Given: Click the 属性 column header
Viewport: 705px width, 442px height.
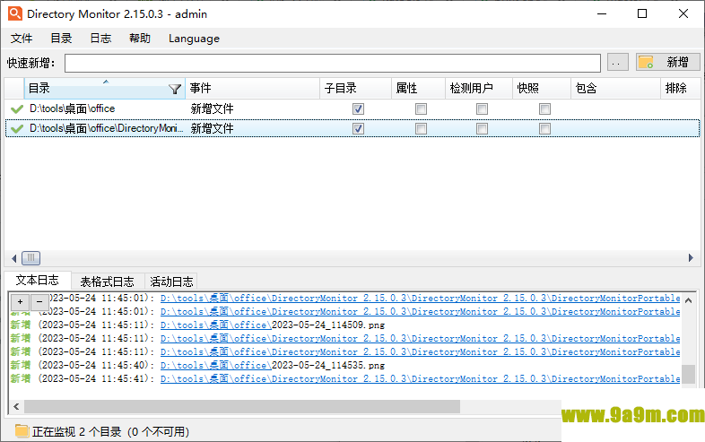Looking at the screenshot, I should tap(418, 89).
